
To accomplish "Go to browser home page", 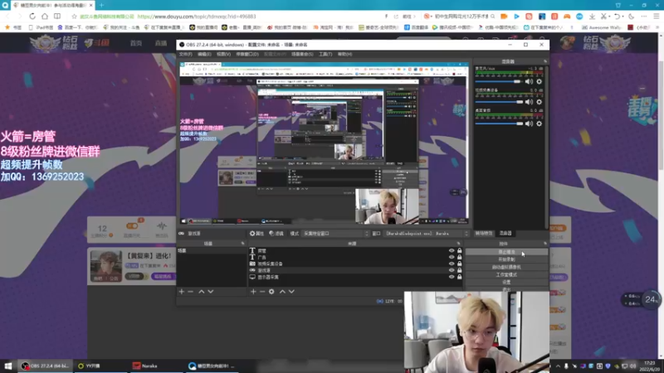I will coord(45,17).
